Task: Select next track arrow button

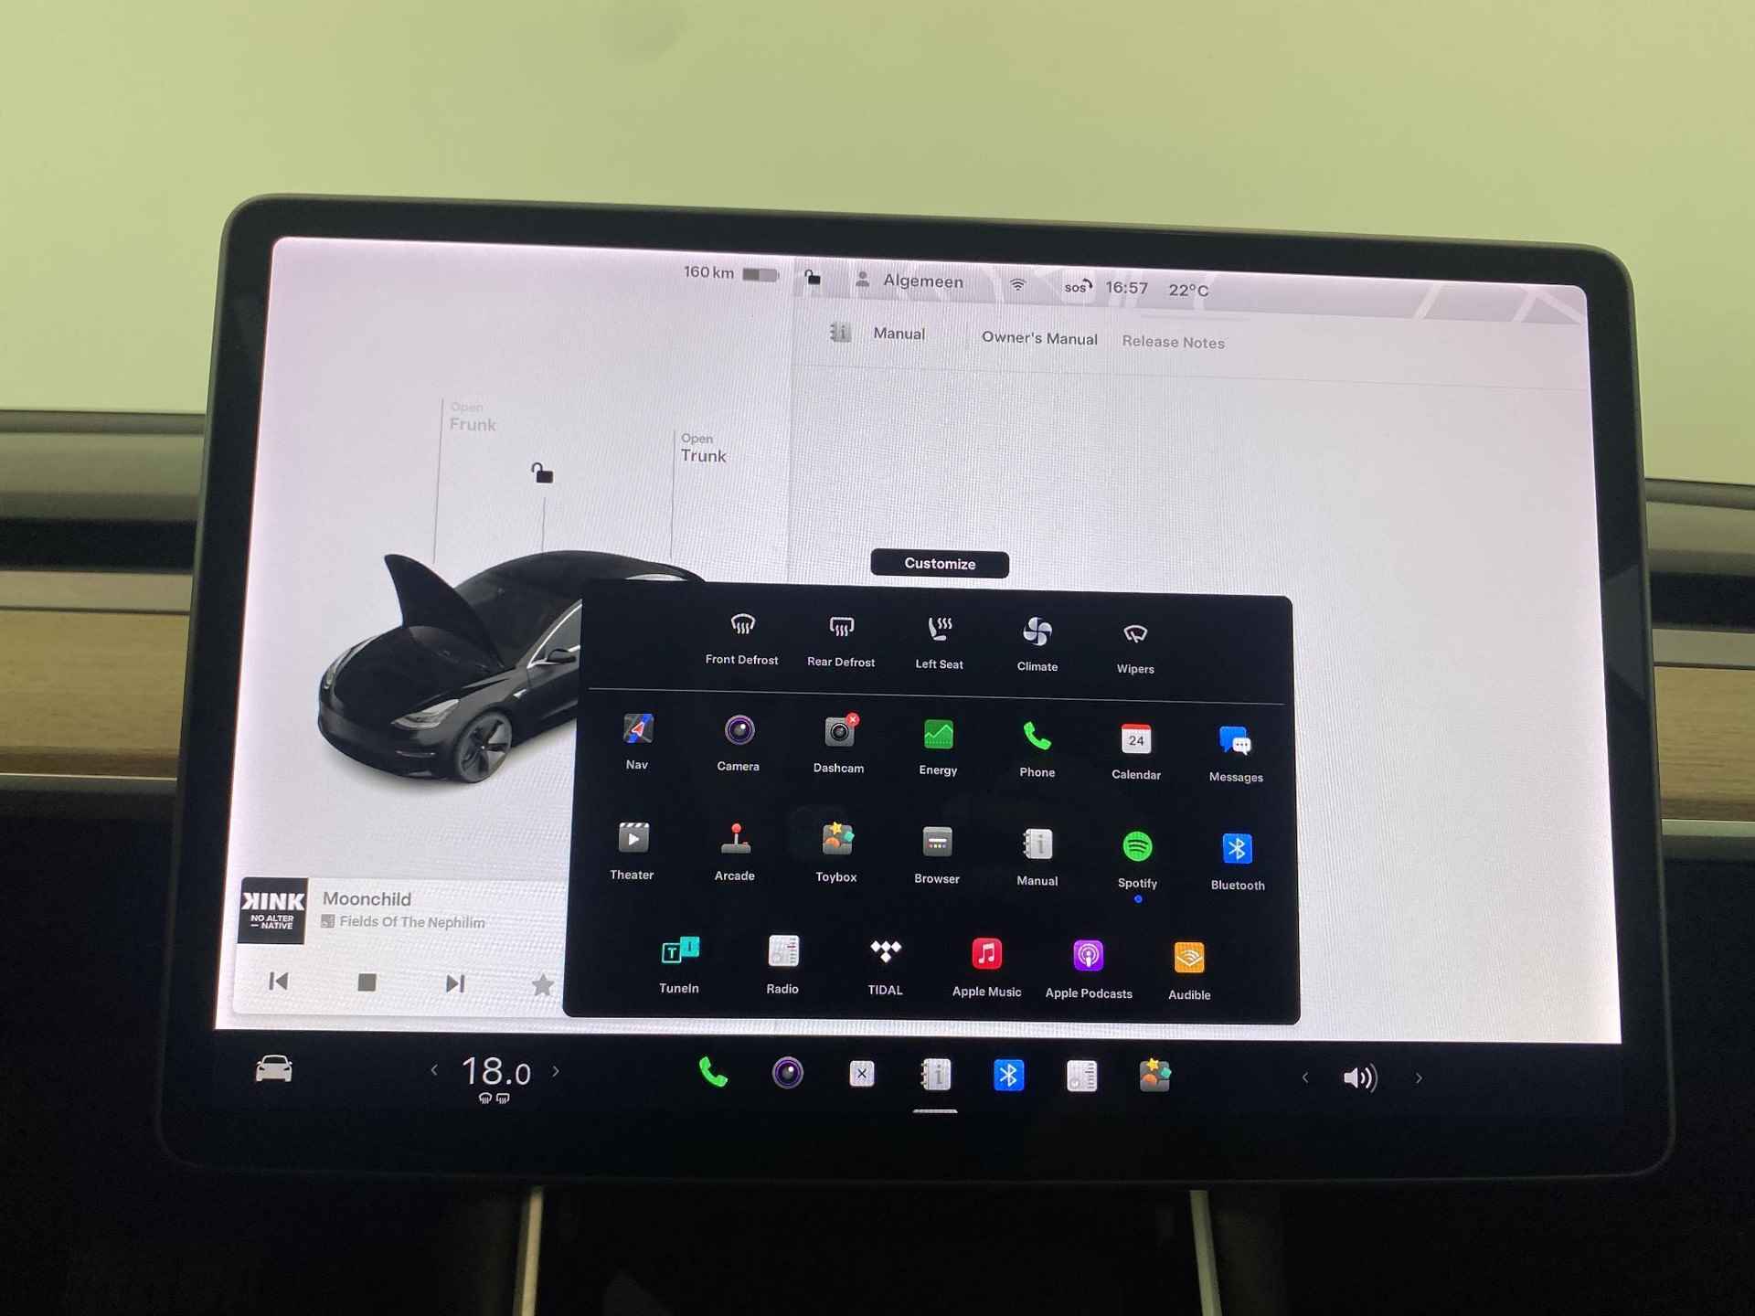Action: 456,982
